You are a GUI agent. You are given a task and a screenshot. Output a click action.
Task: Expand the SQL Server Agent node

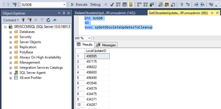point(11,73)
